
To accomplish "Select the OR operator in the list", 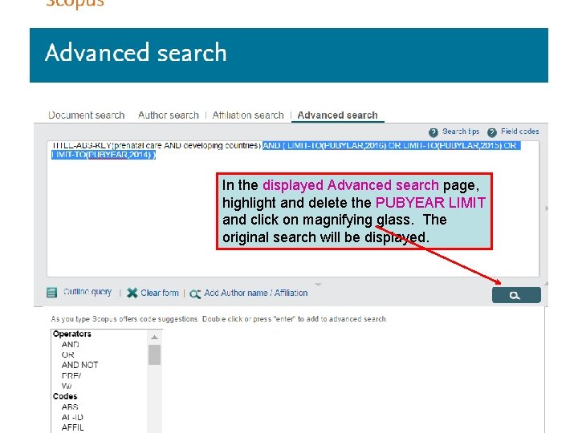I will coord(67,354).
